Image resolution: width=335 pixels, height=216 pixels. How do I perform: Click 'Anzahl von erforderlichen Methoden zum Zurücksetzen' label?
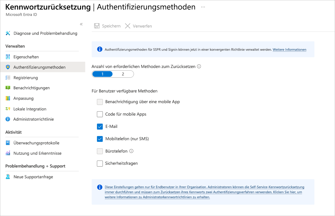pyautogui.click(x=143, y=66)
